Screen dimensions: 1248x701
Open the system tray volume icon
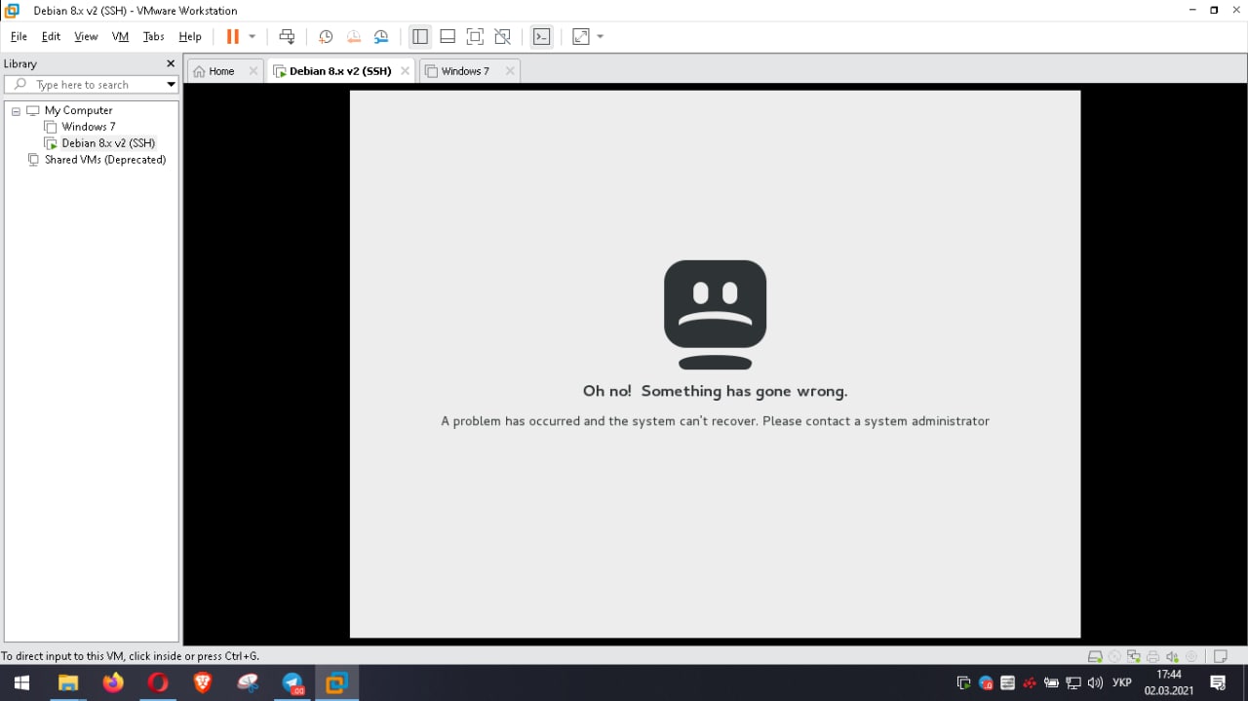[x=1095, y=683]
